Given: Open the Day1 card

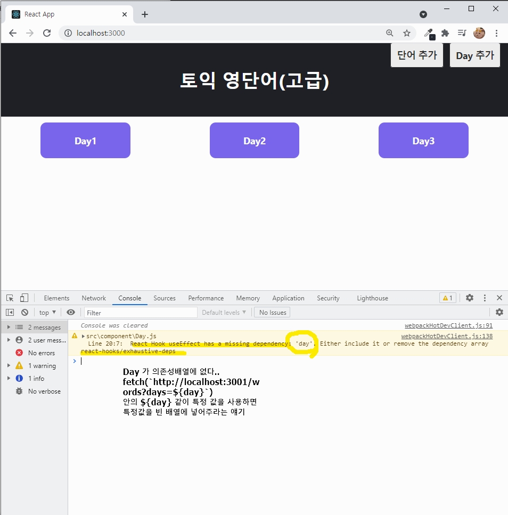Looking at the screenshot, I should coord(85,140).
